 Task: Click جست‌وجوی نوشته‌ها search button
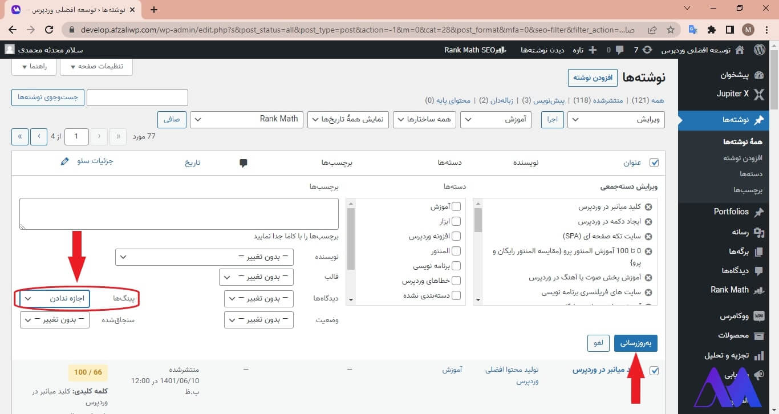(48, 98)
